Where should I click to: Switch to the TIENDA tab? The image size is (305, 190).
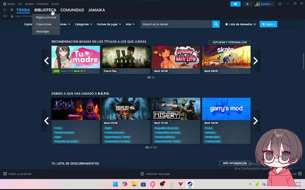(23, 10)
